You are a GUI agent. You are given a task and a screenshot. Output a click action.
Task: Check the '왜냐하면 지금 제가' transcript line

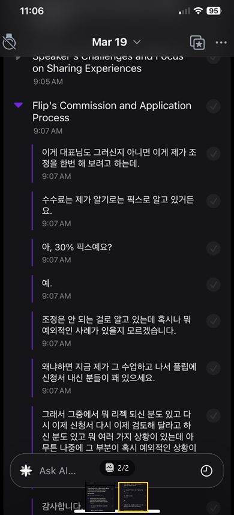(x=214, y=368)
